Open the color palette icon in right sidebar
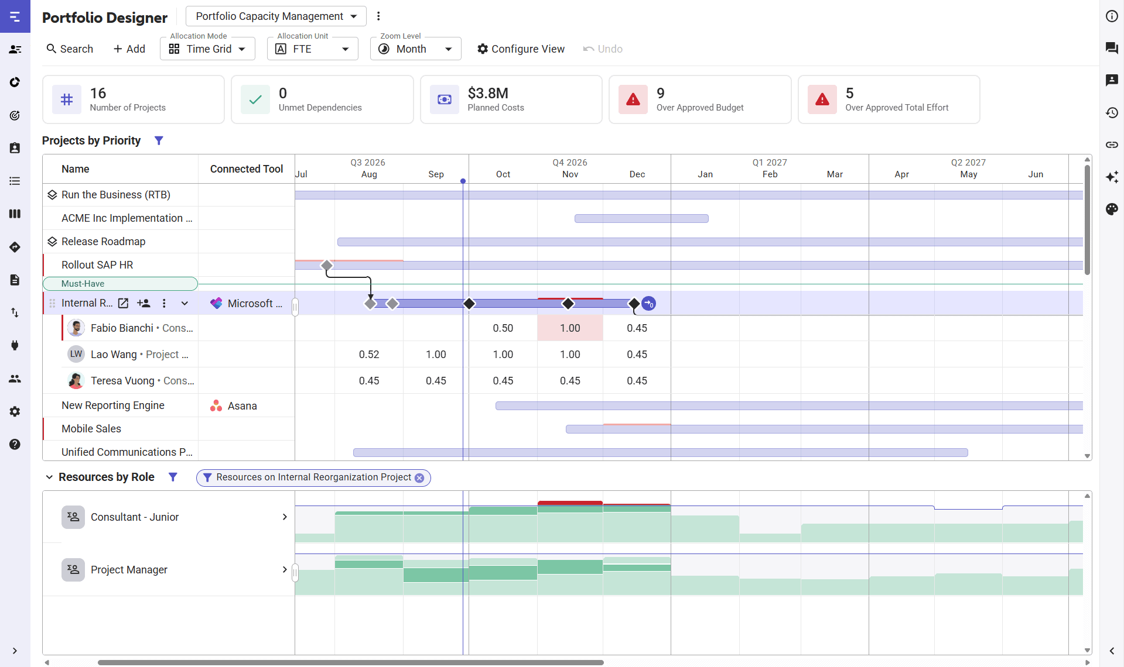Image resolution: width=1124 pixels, height=667 pixels. point(1112,209)
